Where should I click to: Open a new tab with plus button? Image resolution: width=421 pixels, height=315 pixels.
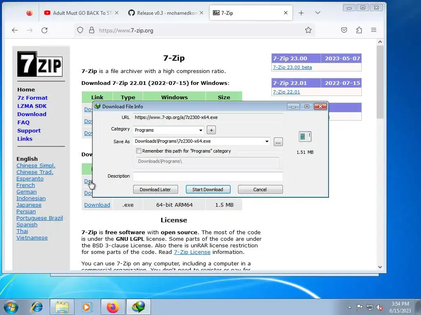click(x=301, y=13)
